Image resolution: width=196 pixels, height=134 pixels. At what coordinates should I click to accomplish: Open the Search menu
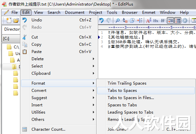54,13
